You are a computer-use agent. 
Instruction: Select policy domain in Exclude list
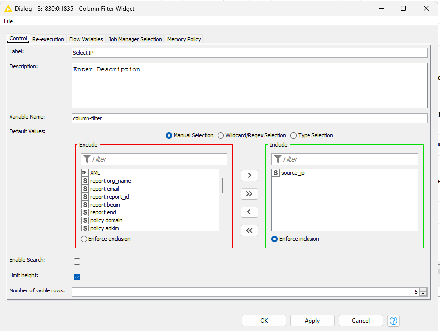coord(150,220)
